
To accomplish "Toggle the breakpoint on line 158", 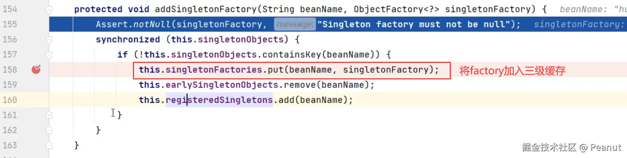I will (x=36, y=69).
